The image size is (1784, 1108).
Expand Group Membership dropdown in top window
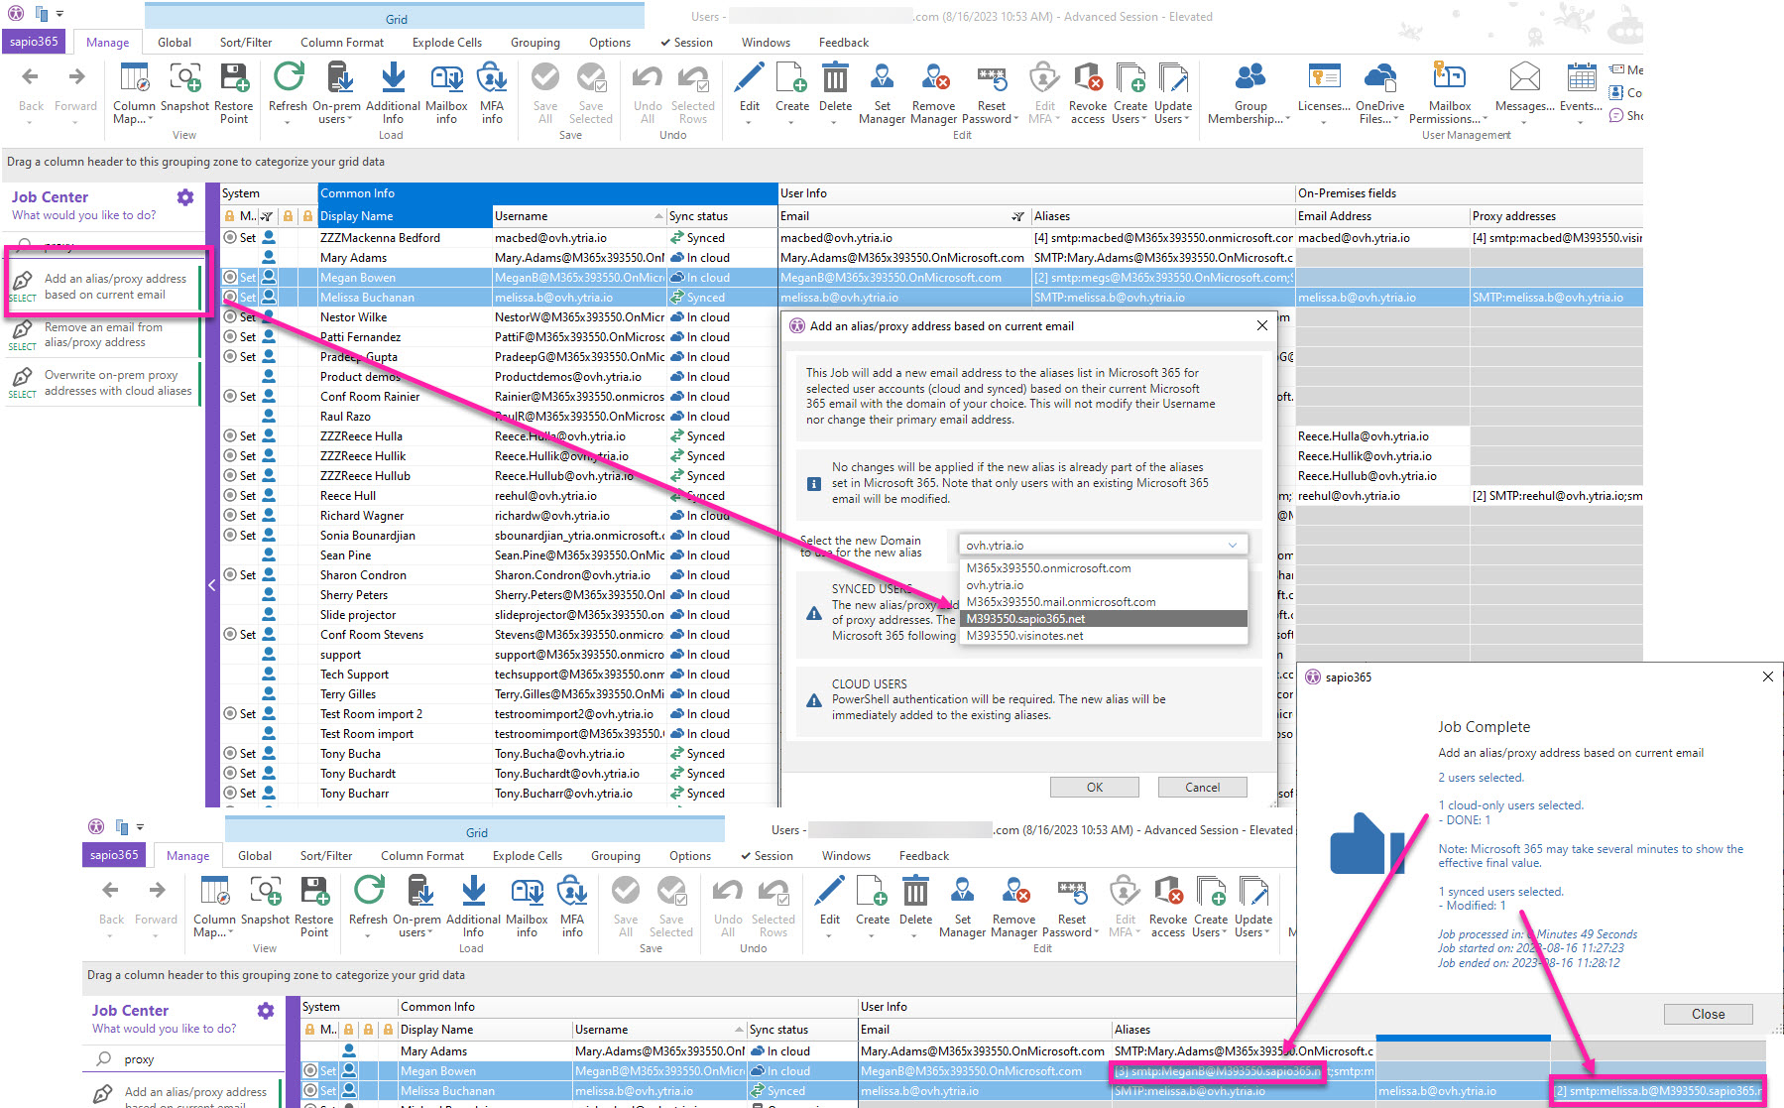(1287, 120)
